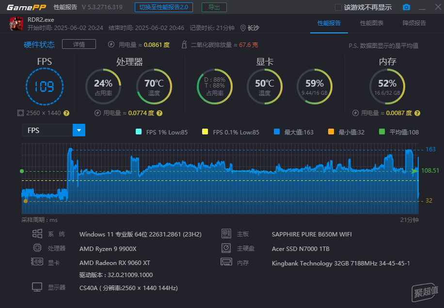Click the Windows system icon in hardware list
Image resolution: width=444 pixels, height=308 pixels.
37,234
